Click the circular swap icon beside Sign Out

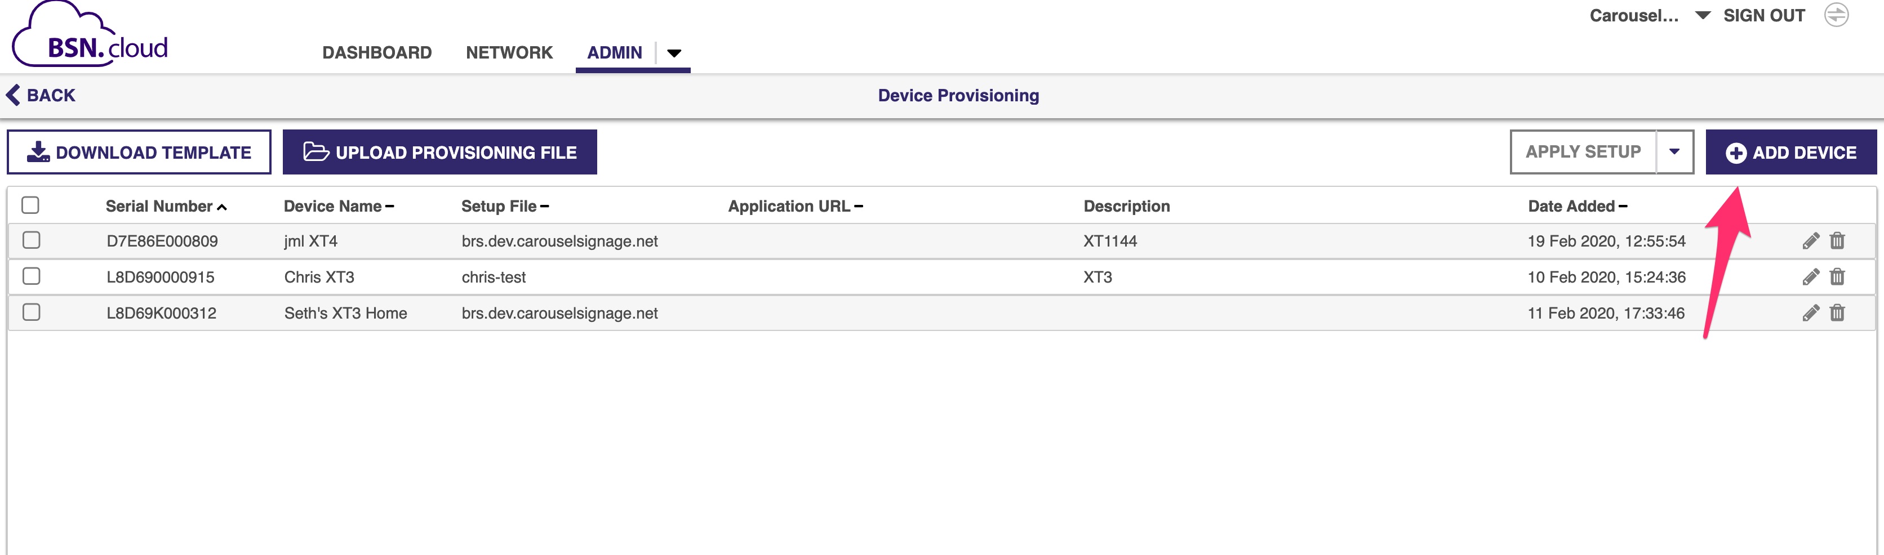click(x=1837, y=15)
